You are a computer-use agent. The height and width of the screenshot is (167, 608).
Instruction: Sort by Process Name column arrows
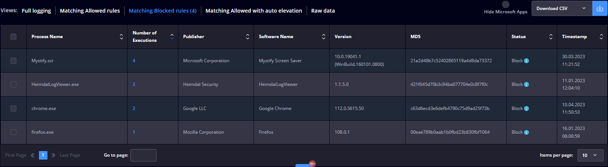click(121, 37)
